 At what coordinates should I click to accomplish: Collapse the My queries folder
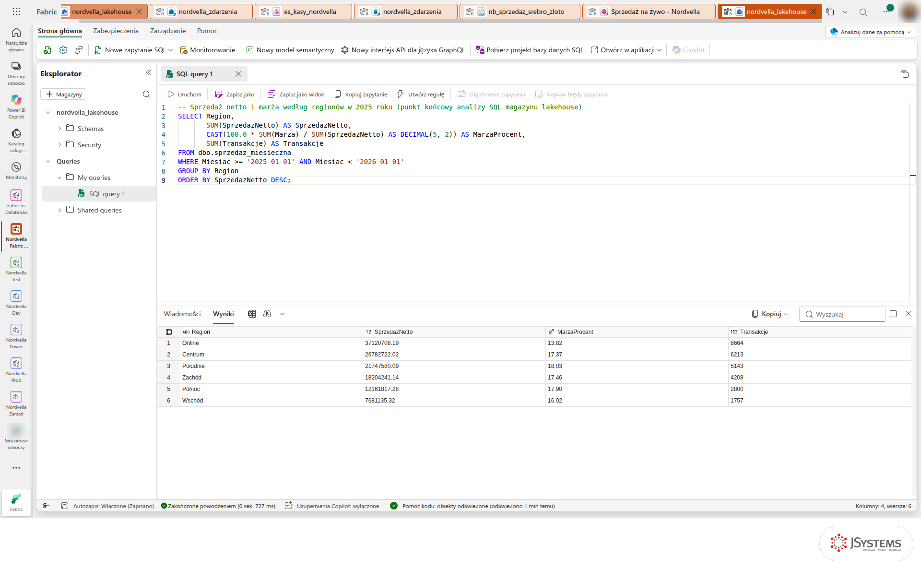[x=59, y=178]
